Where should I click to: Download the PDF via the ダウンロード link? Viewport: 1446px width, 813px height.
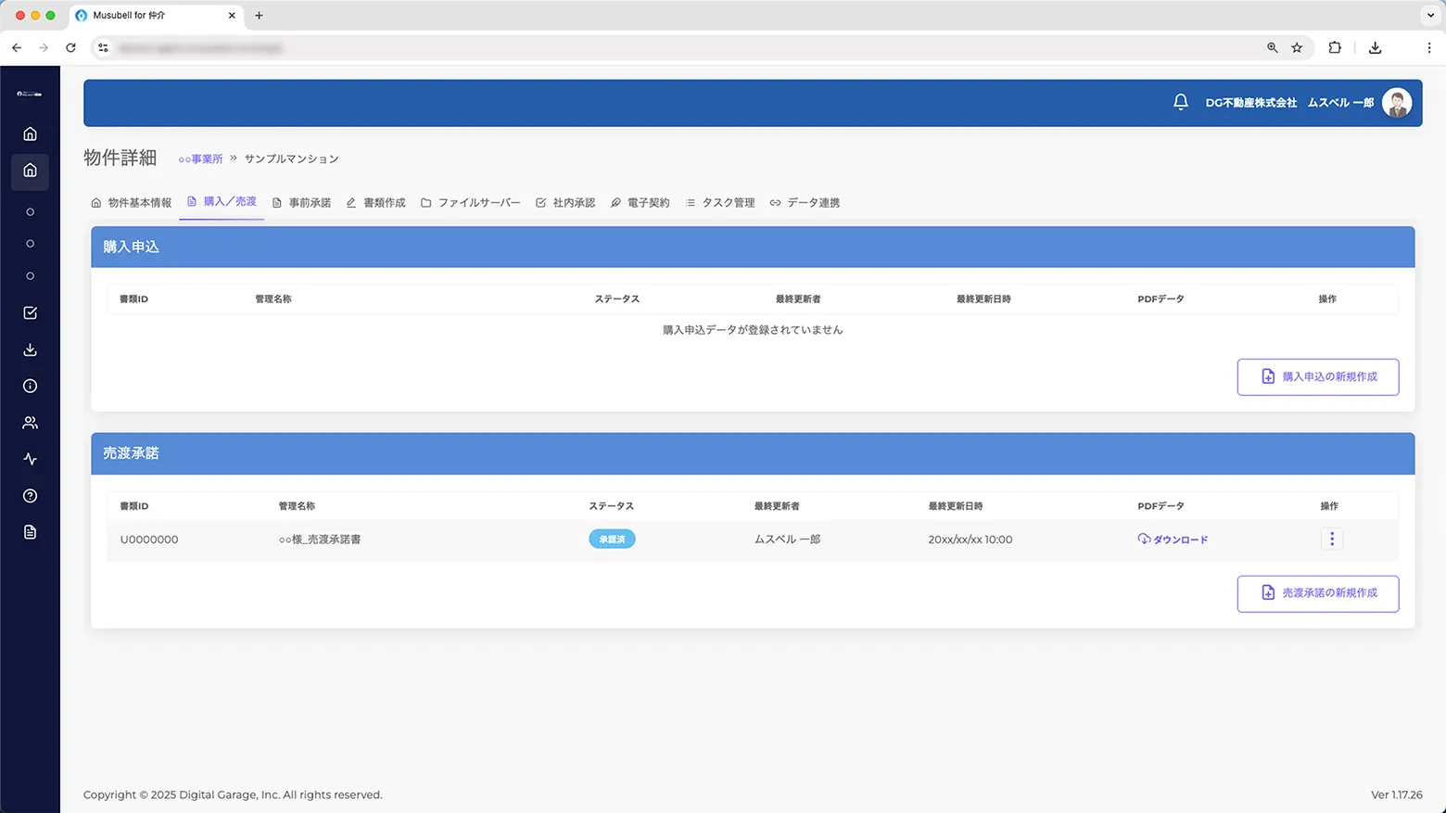(1173, 539)
